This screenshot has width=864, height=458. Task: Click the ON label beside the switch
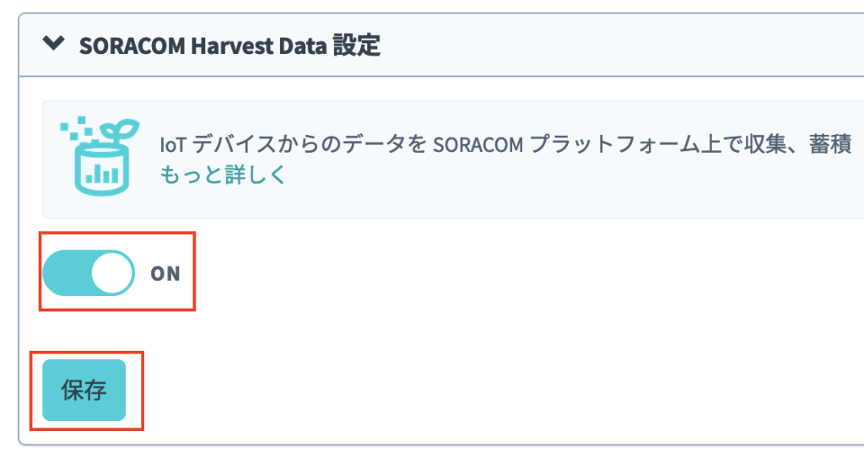click(165, 273)
